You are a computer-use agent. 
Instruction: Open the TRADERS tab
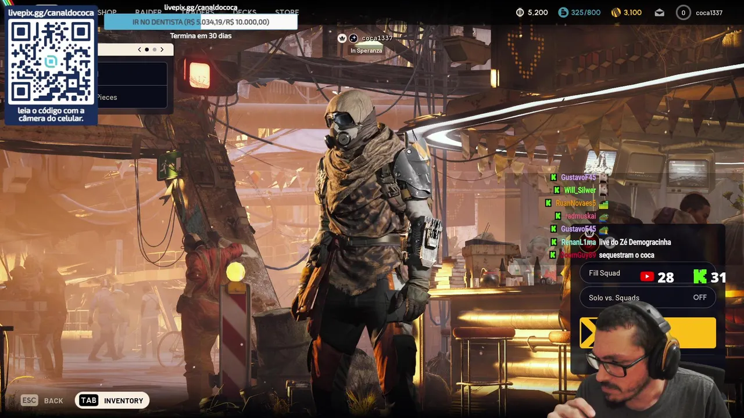point(198,12)
